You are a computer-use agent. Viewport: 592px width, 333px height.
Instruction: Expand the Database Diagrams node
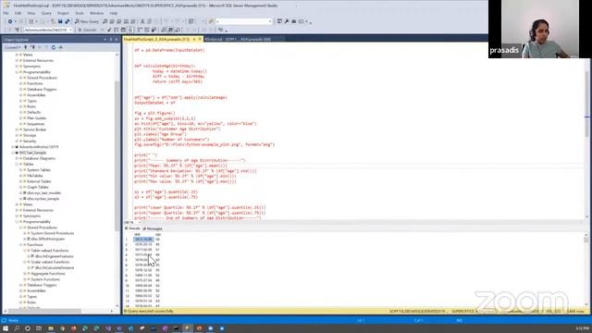click(x=17, y=158)
